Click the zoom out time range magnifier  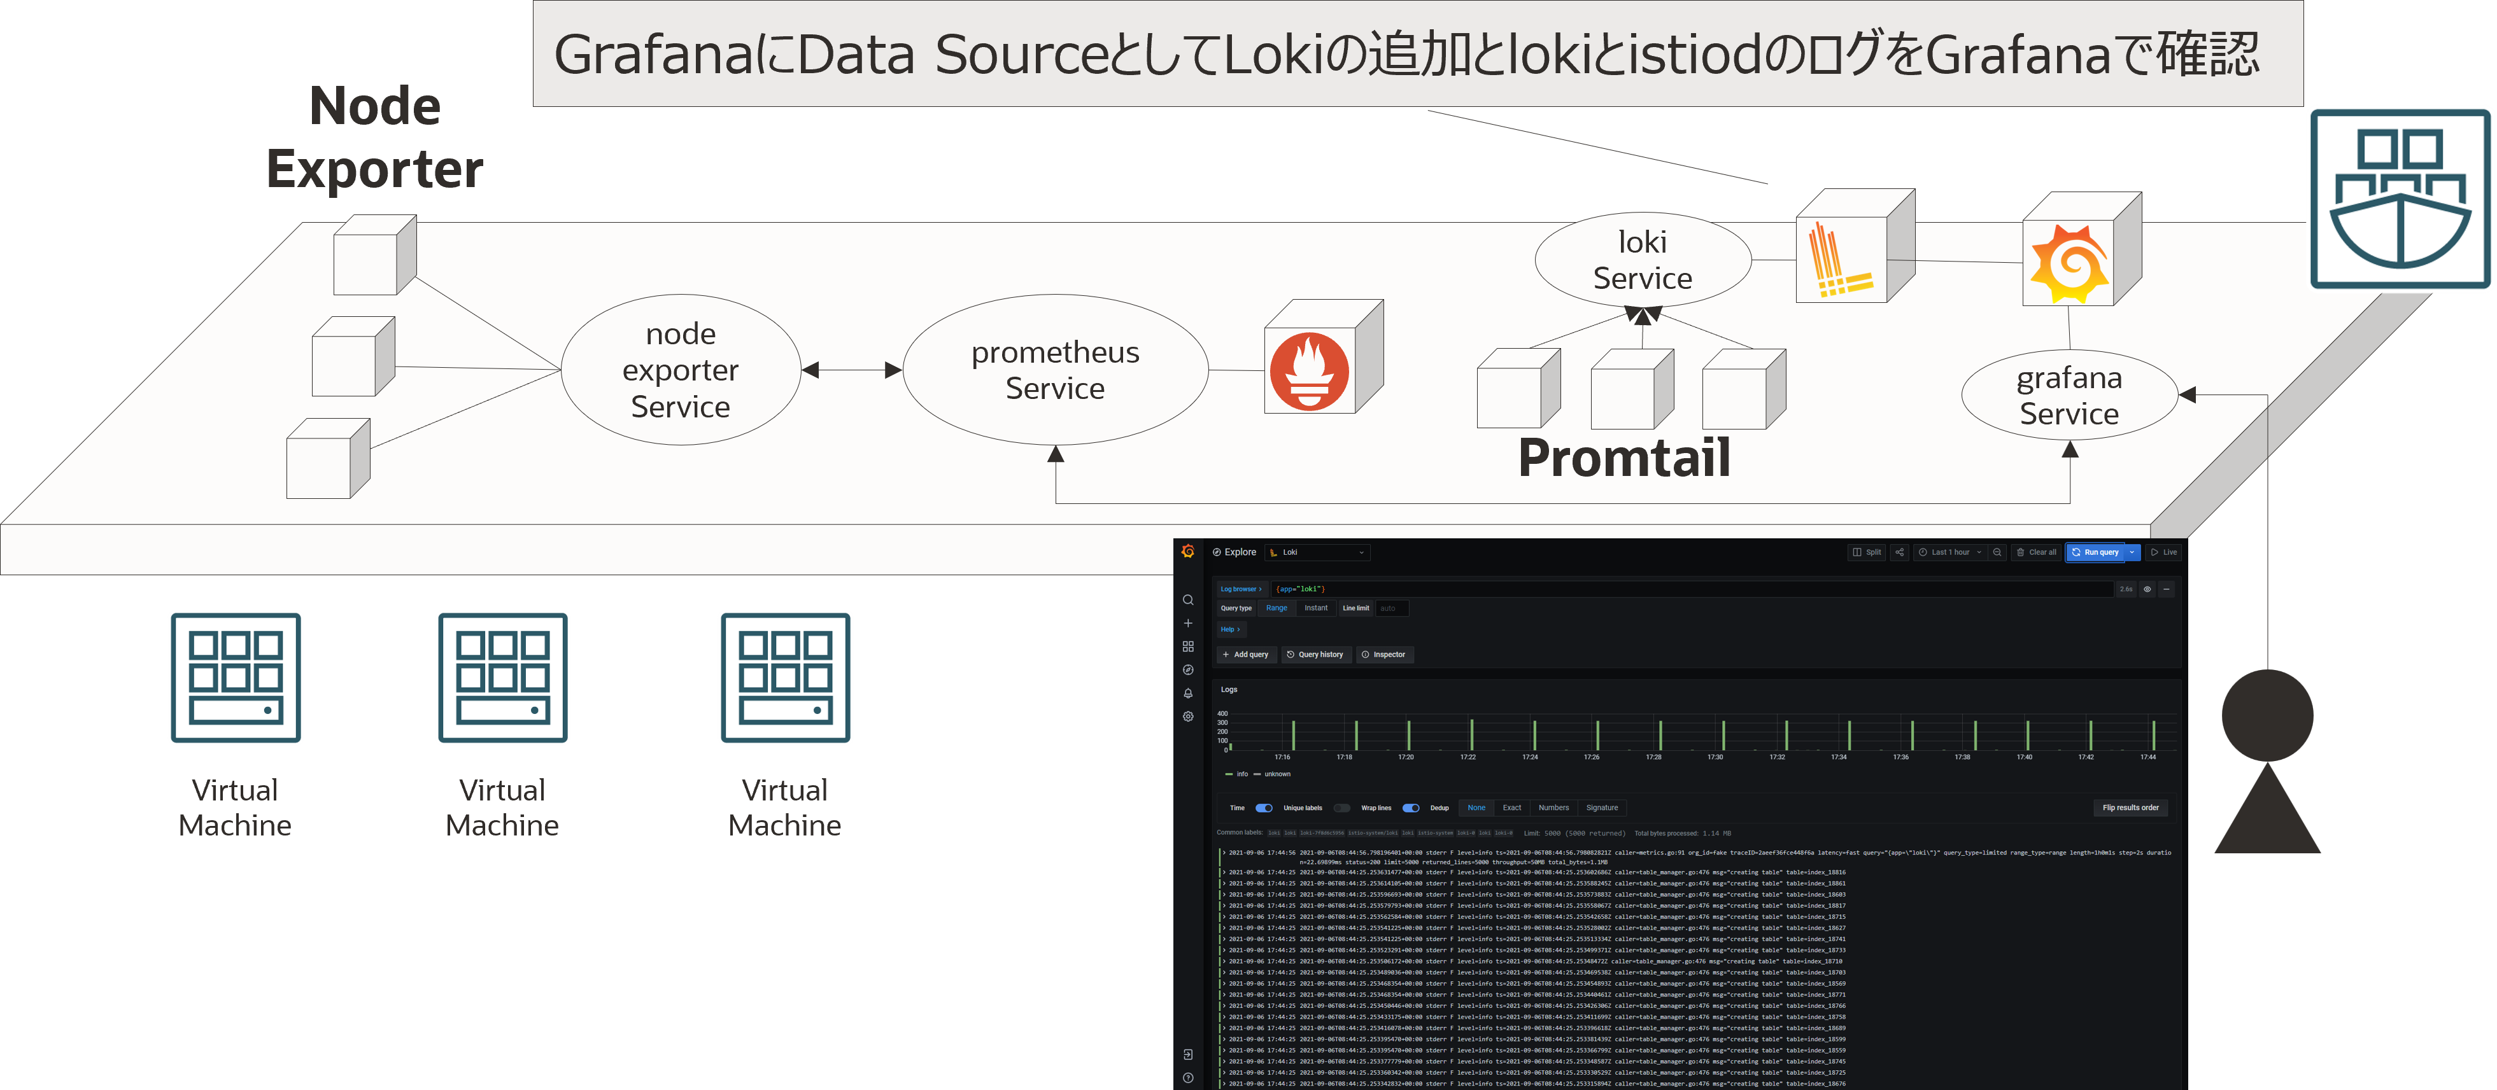click(x=1997, y=552)
